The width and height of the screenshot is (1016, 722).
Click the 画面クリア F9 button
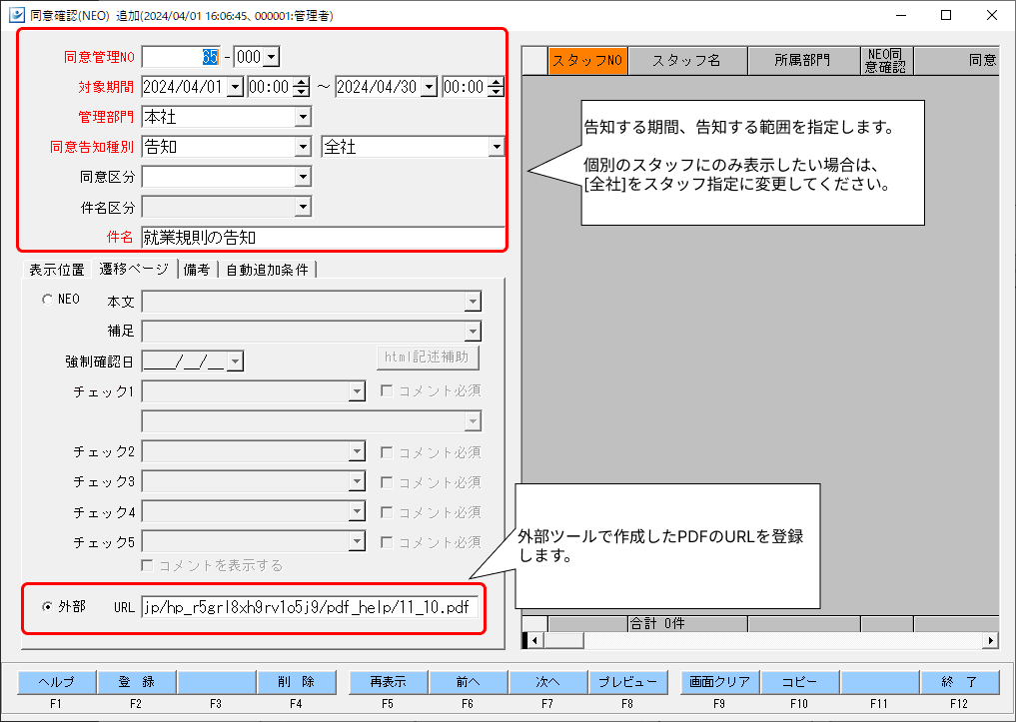coord(720,682)
